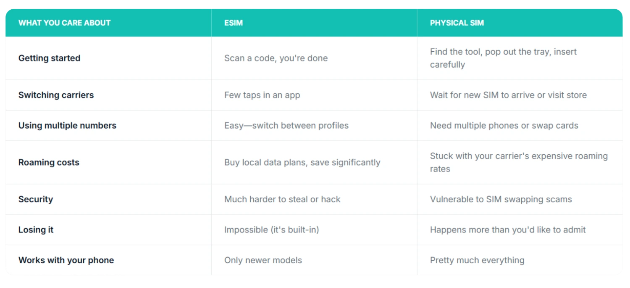Click the ESIM column header
The image size is (630, 288).
point(234,23)
